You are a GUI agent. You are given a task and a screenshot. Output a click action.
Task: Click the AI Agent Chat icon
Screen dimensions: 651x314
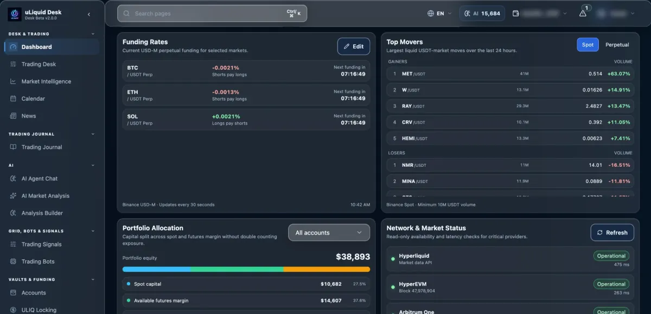tap(13, 179)
